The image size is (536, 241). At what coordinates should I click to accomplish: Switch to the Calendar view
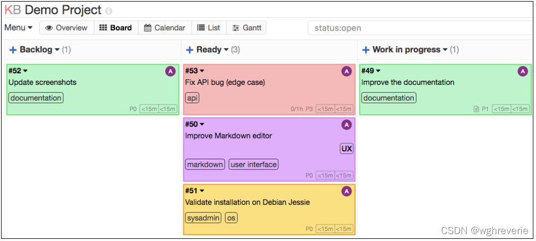(165, 28)
